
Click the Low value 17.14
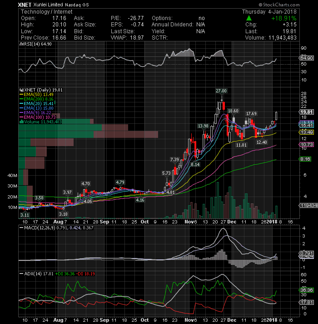click(x=59, y=31)
